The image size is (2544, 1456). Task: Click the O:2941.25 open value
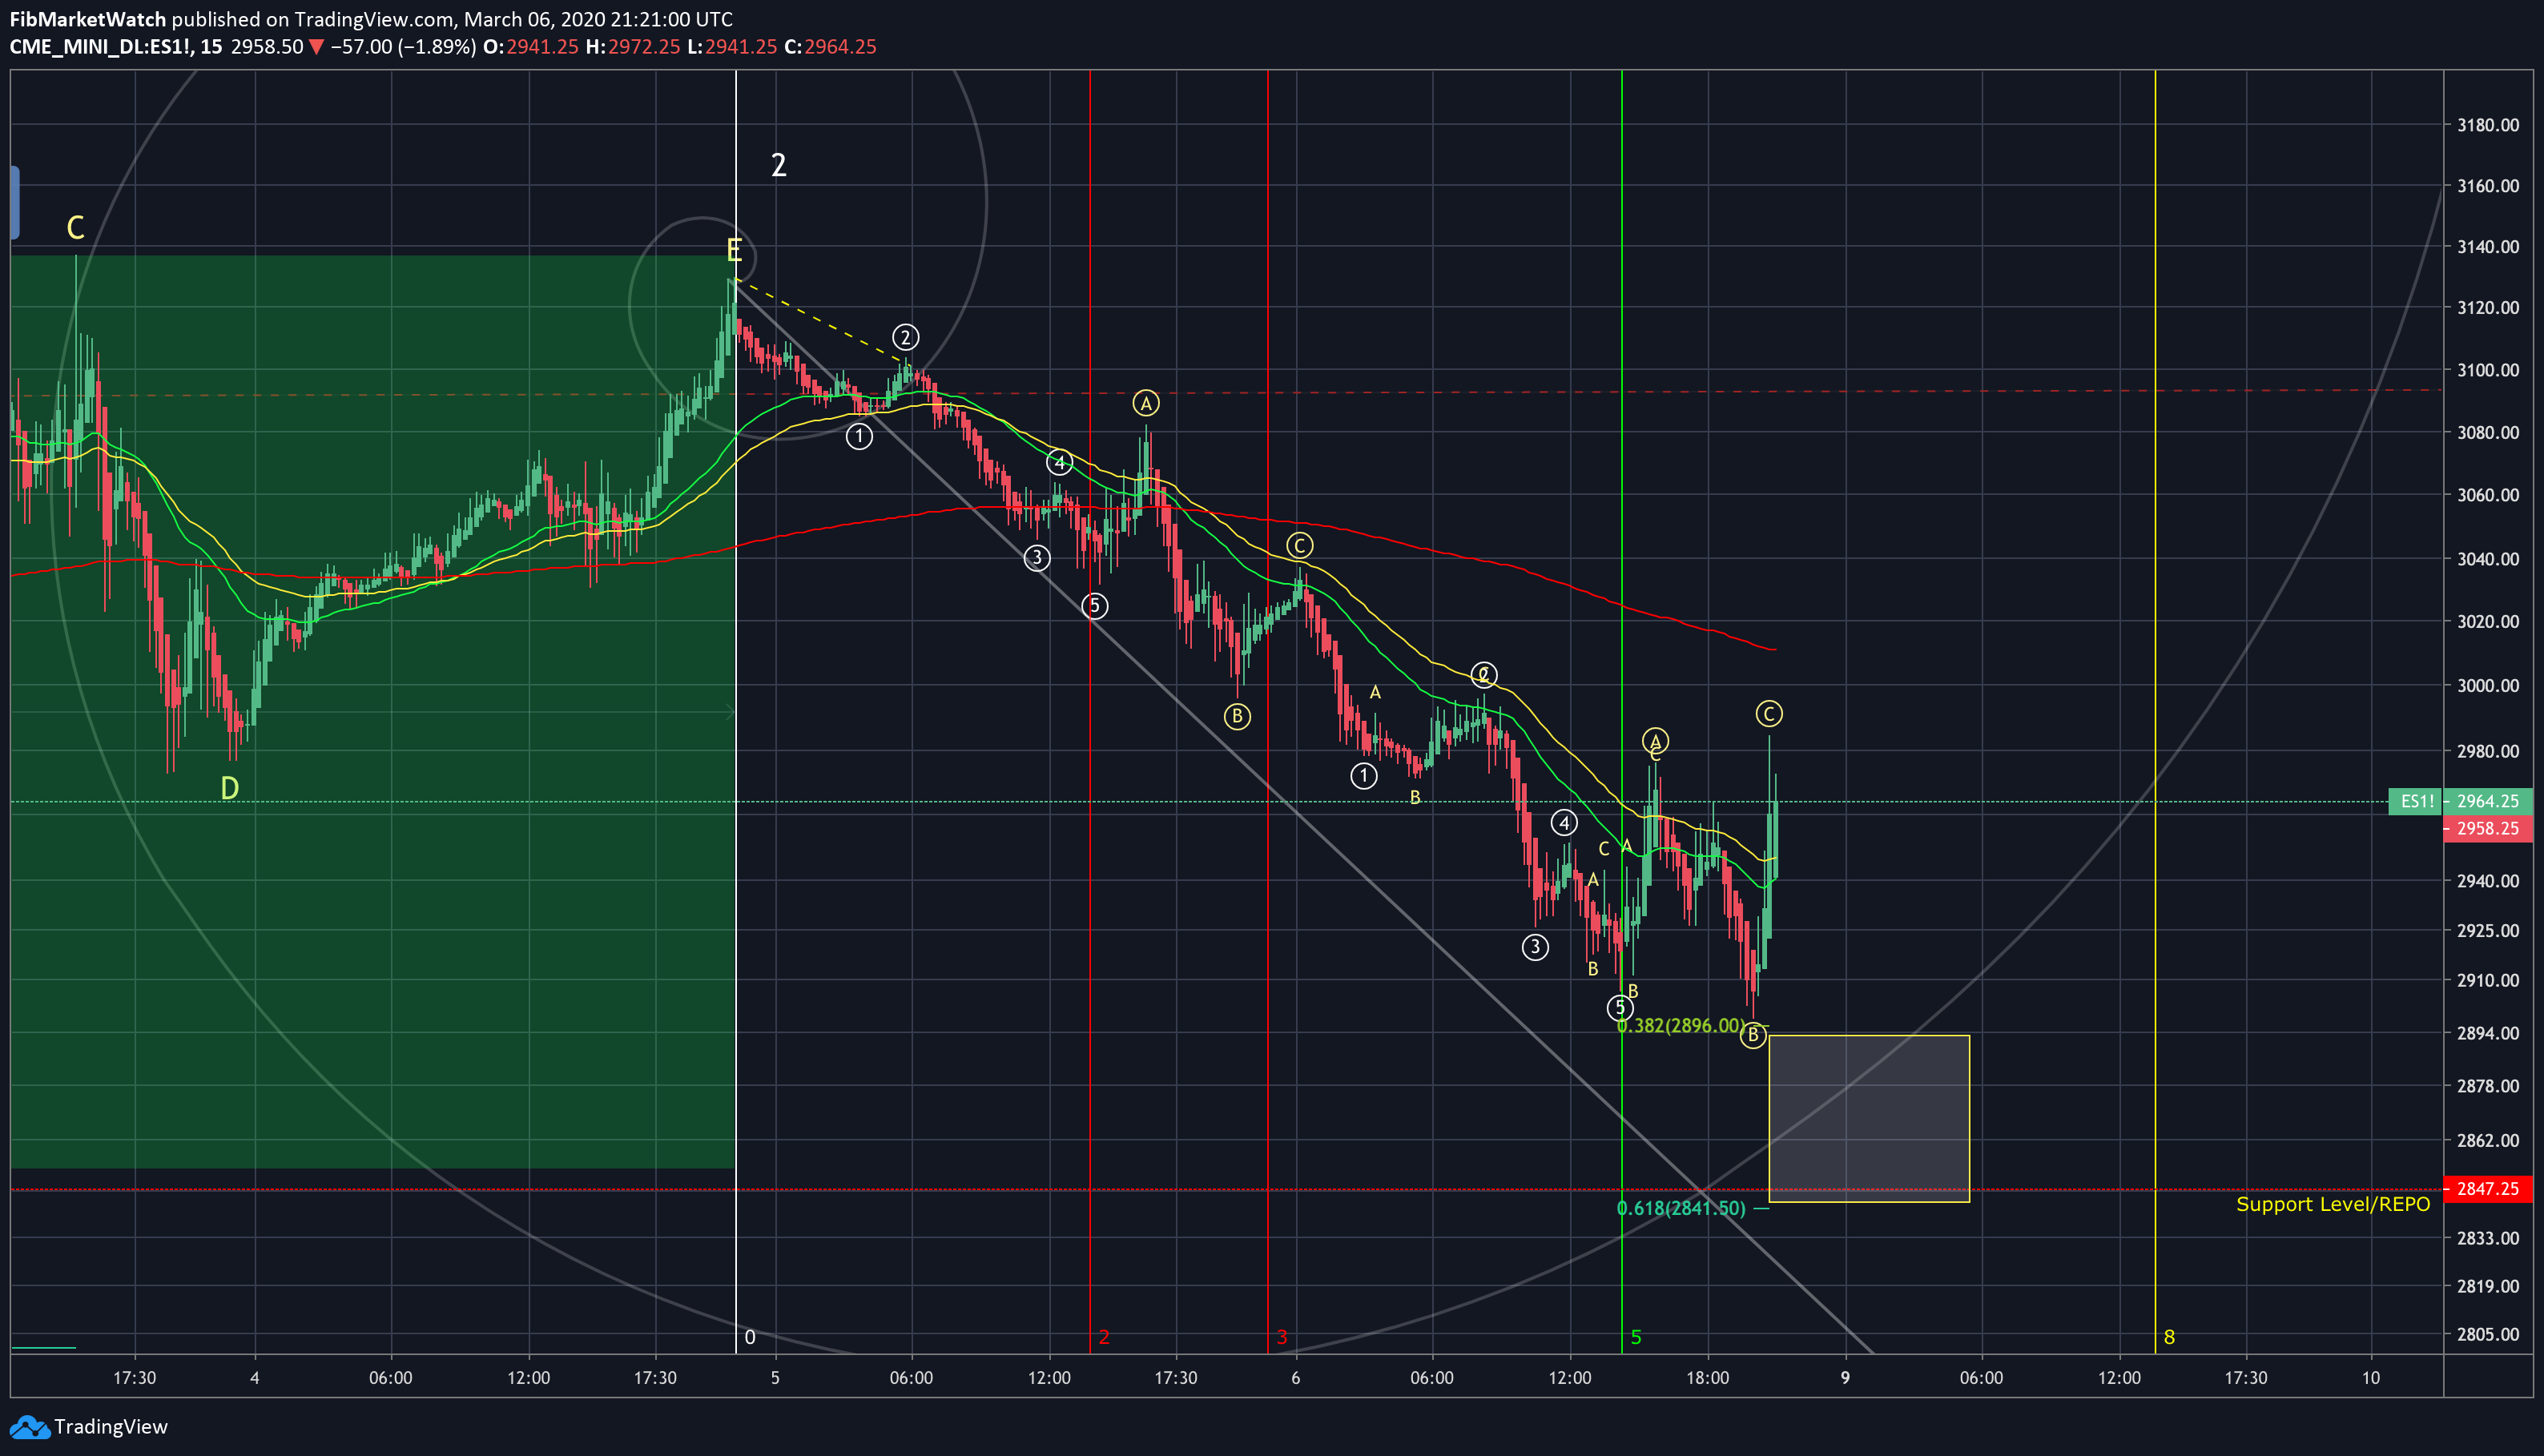531,47
